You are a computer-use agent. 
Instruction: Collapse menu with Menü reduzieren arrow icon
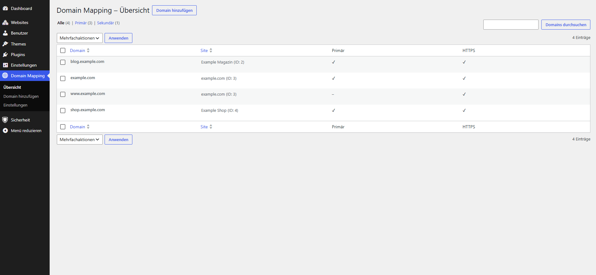5,130
